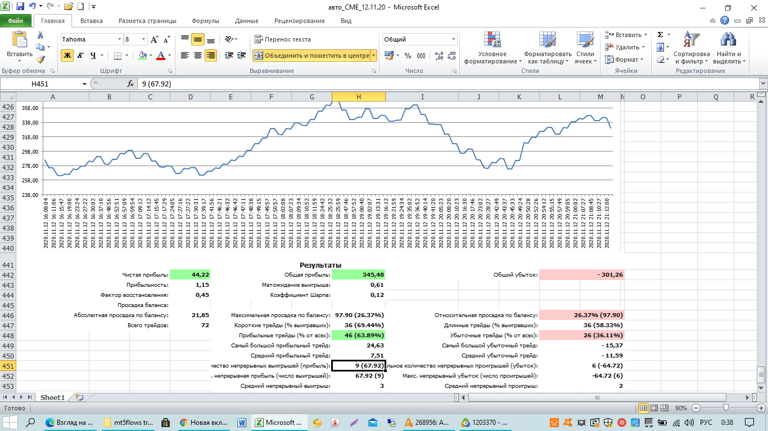
Task: Toggle Wrap Text (Перенос текста)
Action: tap(282, 39)
